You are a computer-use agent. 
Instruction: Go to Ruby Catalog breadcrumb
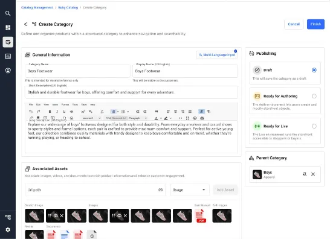tap(68, 8)
